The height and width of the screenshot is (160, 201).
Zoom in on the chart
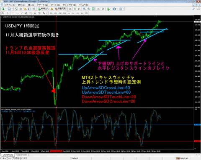(84, 9)
